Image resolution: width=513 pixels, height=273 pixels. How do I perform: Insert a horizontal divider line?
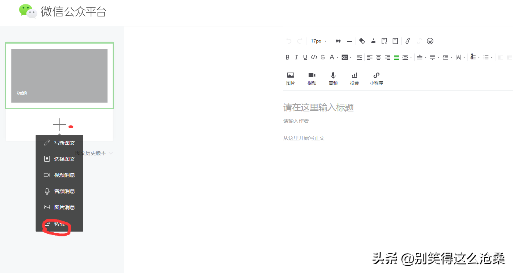point(349,41)
